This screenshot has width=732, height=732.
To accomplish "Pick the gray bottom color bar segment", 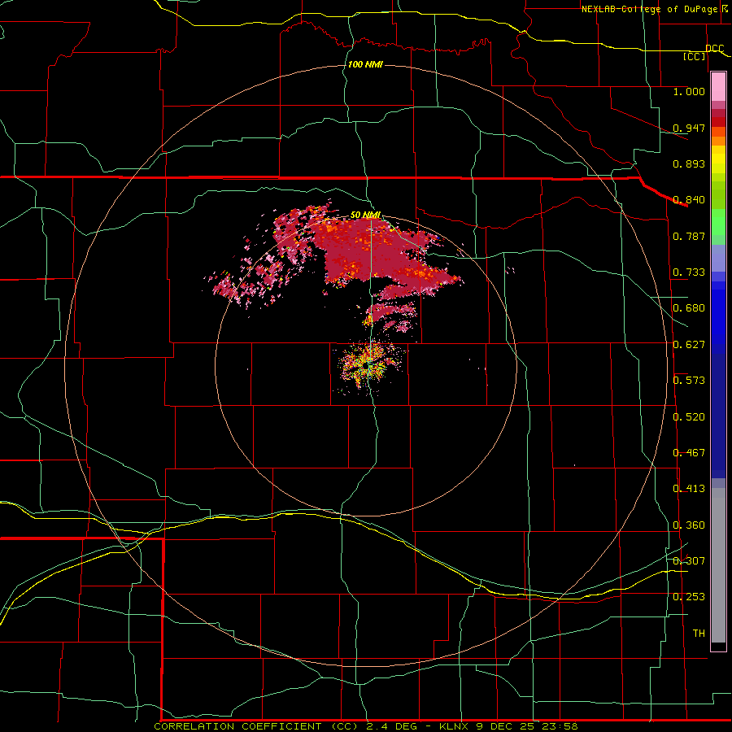I will tap(718, 565).
